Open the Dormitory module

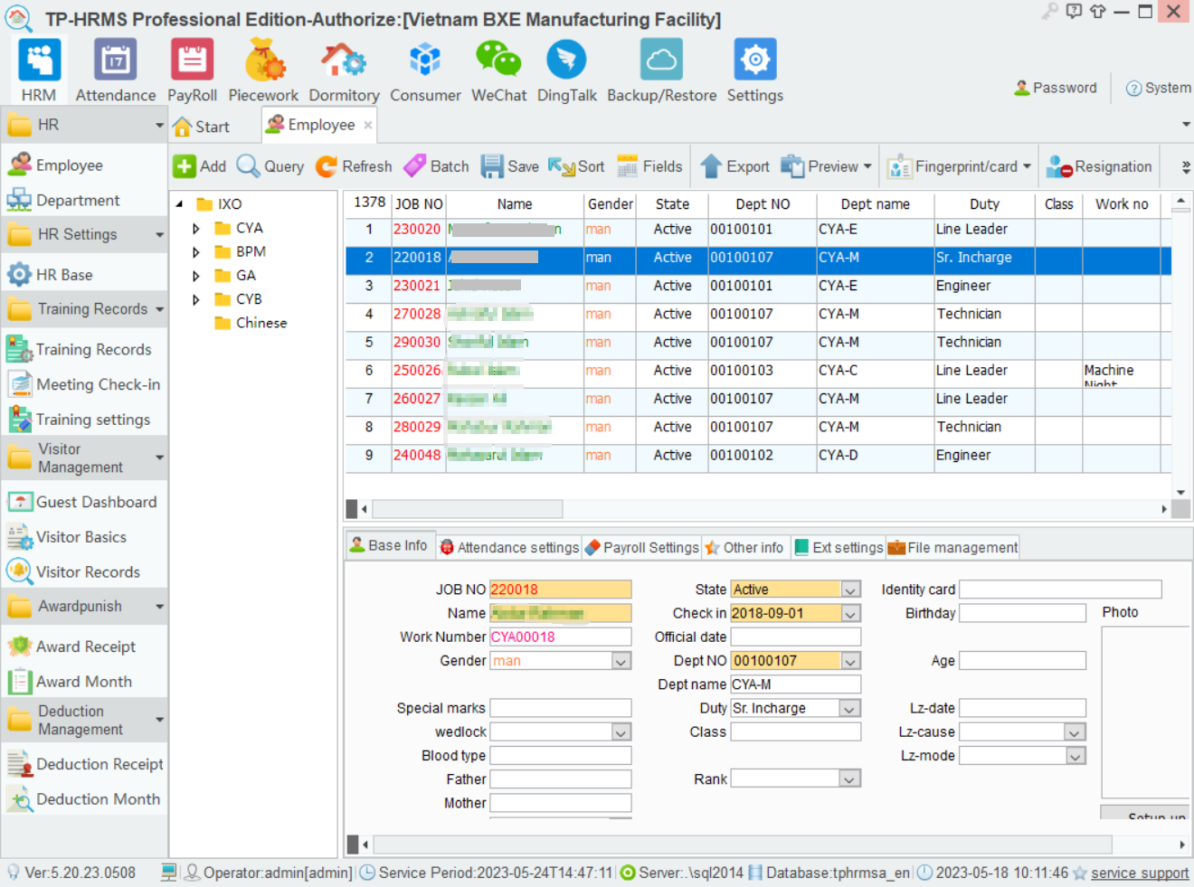tap(344, 71)
